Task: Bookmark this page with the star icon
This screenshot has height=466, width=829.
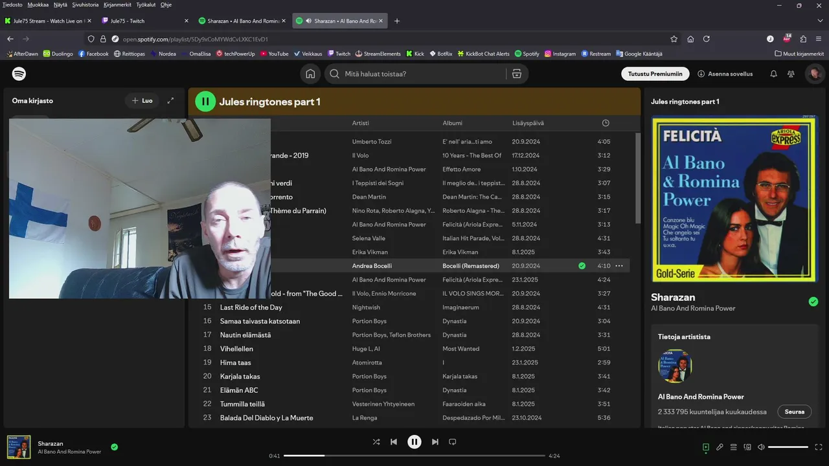Action: pos(674,39)
